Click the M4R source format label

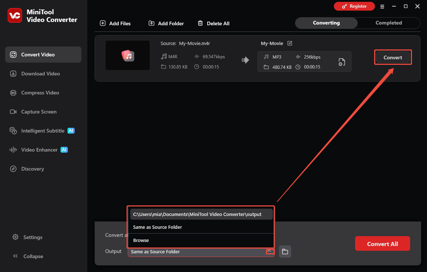[x=173, y=57]
